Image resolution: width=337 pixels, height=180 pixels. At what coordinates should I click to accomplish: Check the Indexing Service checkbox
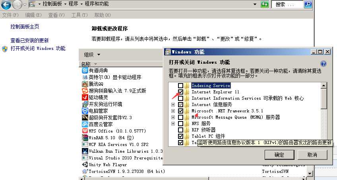(x=180, y=85)
